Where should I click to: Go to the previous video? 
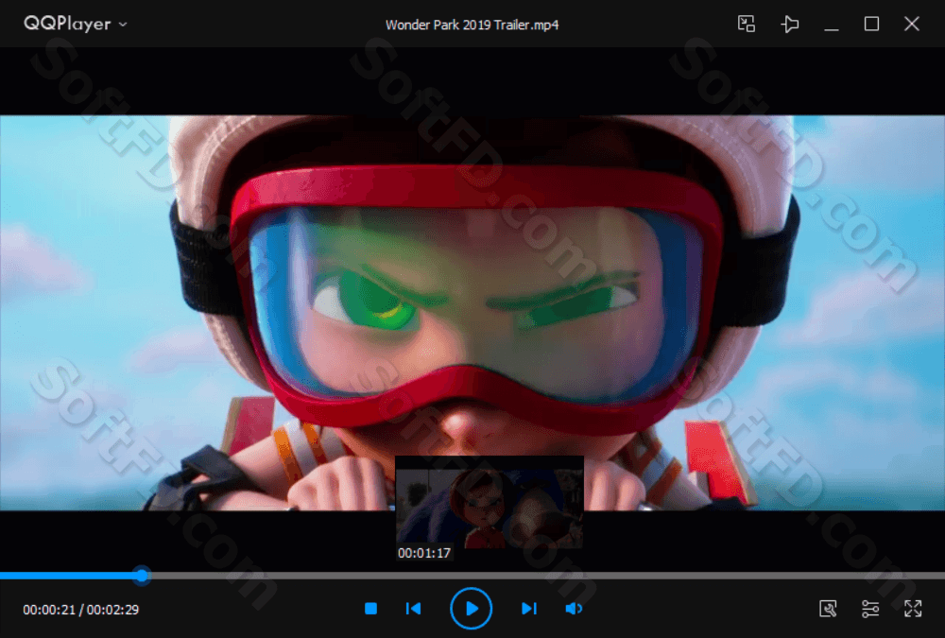[414, 609]
